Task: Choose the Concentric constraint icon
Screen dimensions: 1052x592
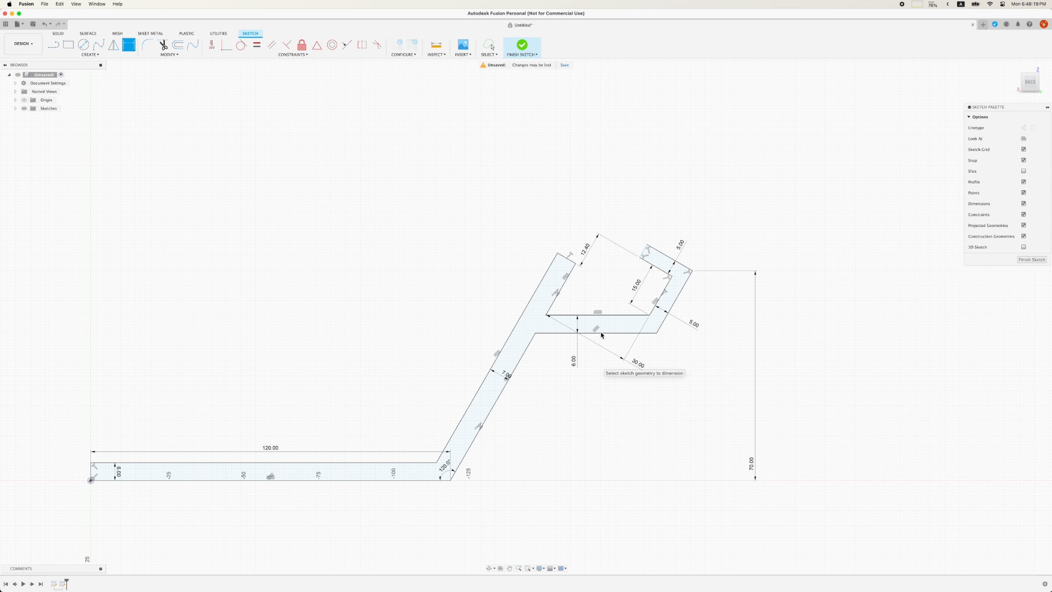Action: pyautogui.click(x=332, y=45)
